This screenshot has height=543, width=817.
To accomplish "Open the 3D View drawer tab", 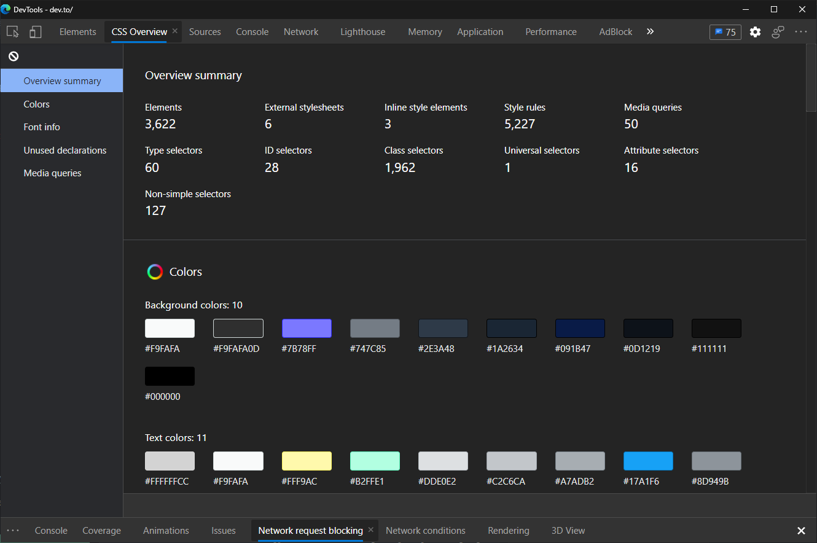I will (x=568, y=531).
